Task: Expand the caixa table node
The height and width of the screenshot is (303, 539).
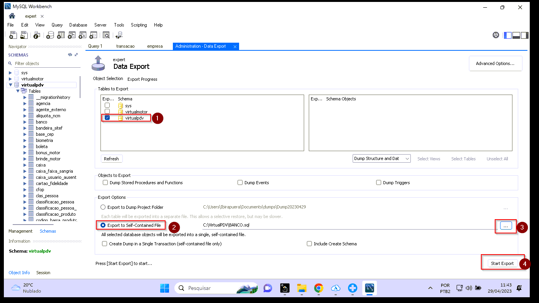Action: (x=25, y=165)
